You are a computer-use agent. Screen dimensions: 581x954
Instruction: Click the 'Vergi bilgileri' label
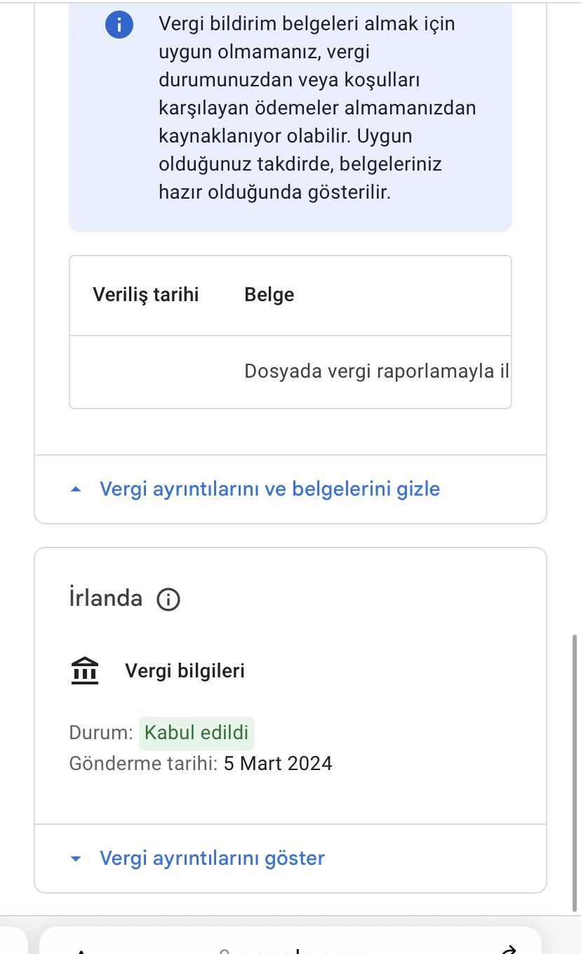pos(185,671)
